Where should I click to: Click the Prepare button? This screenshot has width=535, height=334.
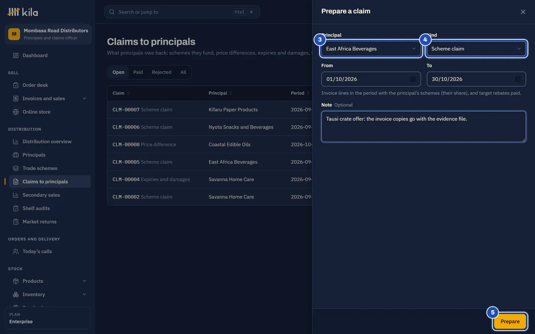pyautogui.click(x=510, y=321)
